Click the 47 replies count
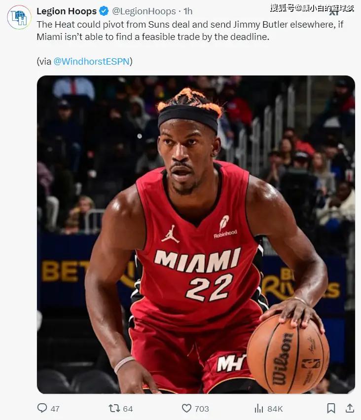Screen dimensions: 361x420 [55, 409]
